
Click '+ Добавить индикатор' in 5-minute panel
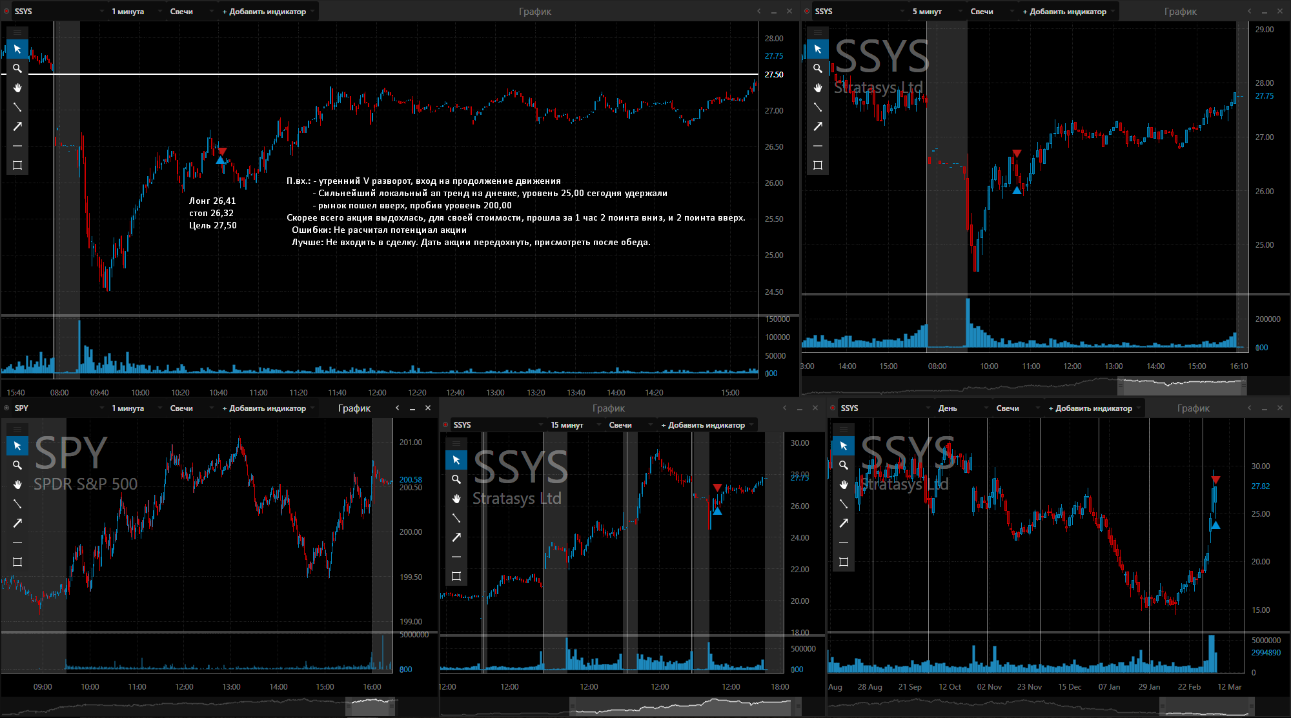pos(1068,12)
